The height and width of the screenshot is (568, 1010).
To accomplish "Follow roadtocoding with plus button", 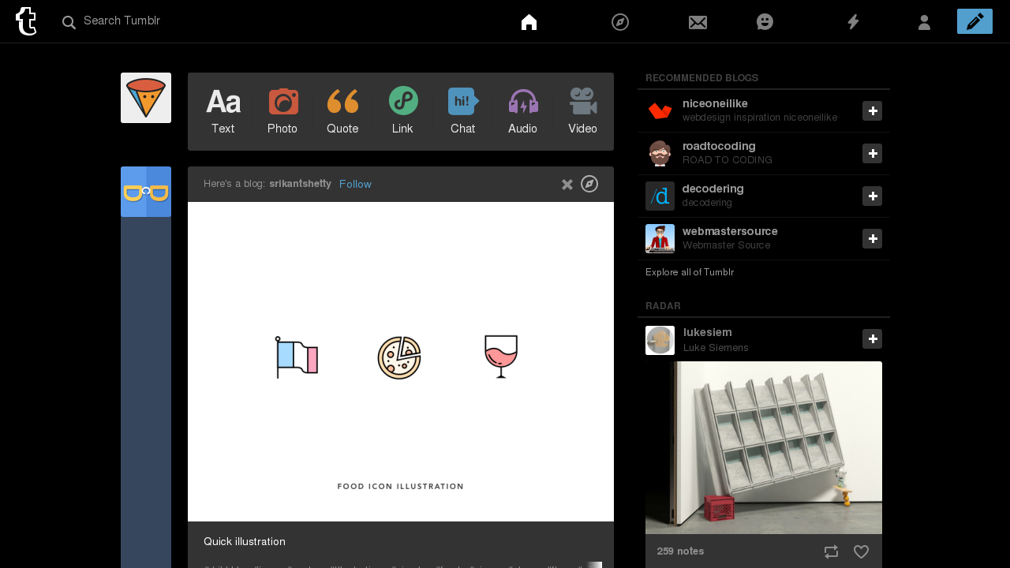I will pyautogui.click(x=872, y=154).
